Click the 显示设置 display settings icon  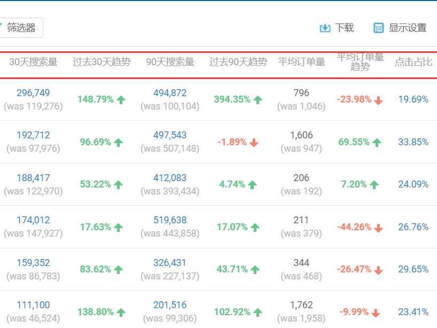[379, 27]
